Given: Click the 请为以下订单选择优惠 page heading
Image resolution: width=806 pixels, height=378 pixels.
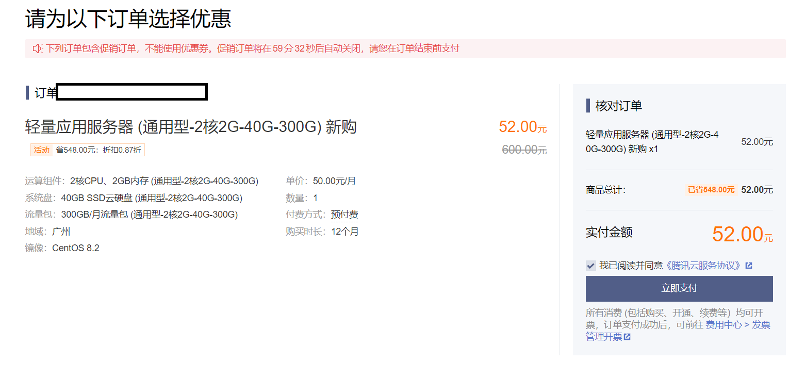Looking at the screenshot, I should click(128, 19).
